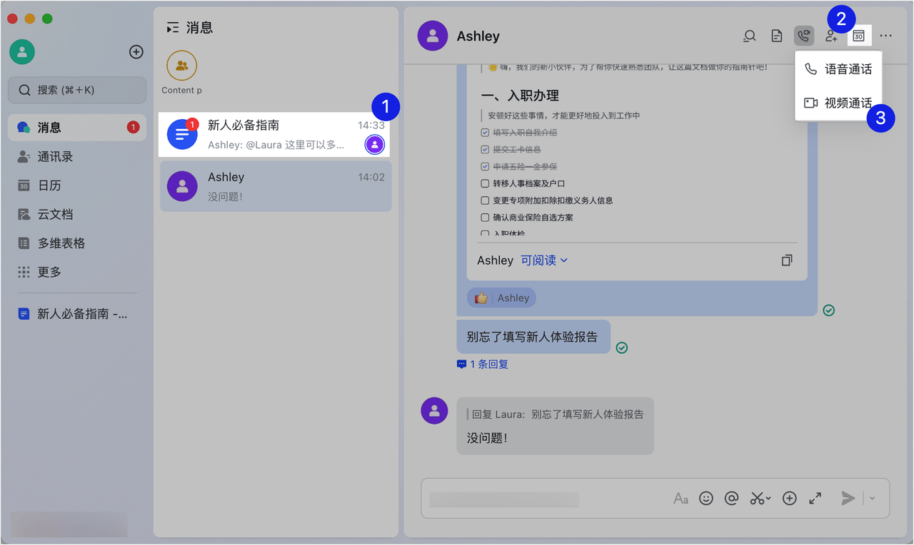This screenshot has height=545, width=914.
Task: Focus the 搜索 search box
Action: pos(77,90)
